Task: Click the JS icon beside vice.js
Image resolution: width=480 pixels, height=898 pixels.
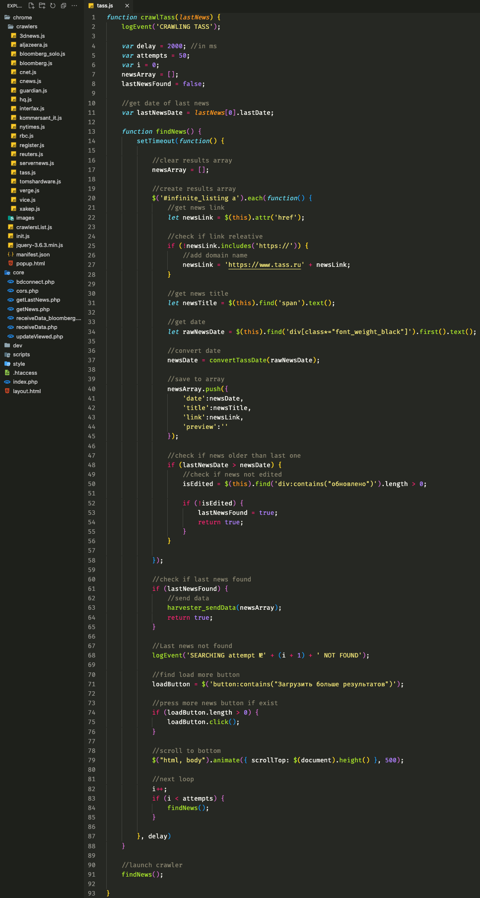Action: tap(14, 200)
